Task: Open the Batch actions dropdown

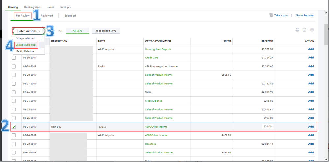Action: point(29,31)
